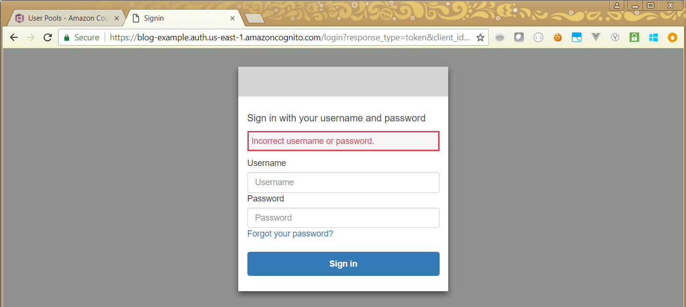Open the blue folder extension icon

pyautogui.click(x=576, y=37)
